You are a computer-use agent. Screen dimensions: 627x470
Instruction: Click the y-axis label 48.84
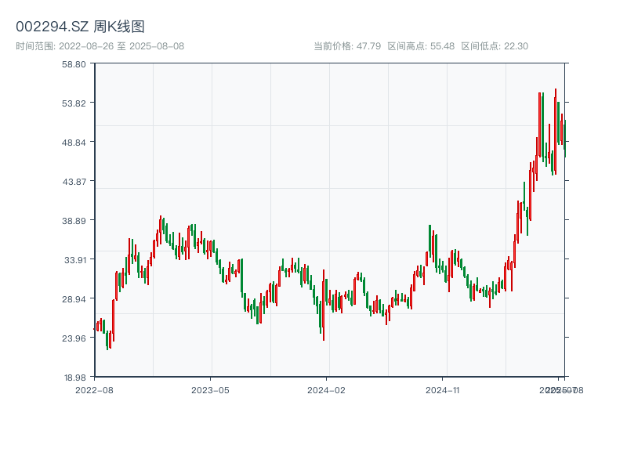pyautogui.click(x=74, y=143)
